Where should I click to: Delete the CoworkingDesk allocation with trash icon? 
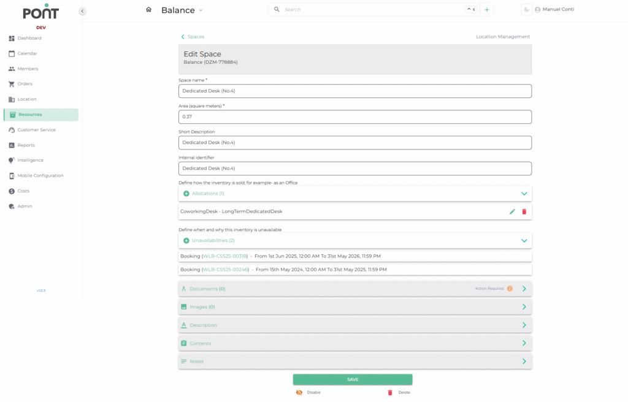point(524,211)
